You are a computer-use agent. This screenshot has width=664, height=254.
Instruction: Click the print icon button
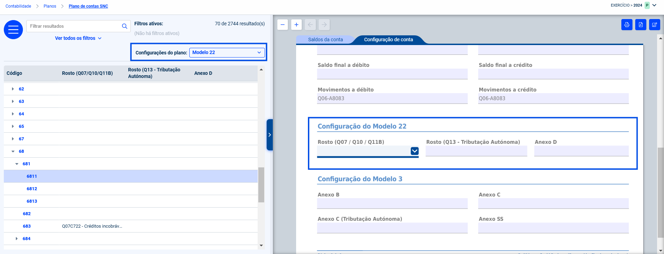pyautogui.click(x=627, y=25)
